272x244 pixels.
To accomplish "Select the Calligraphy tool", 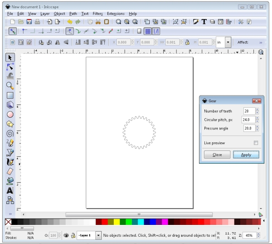I will click(x=10, y=162).
